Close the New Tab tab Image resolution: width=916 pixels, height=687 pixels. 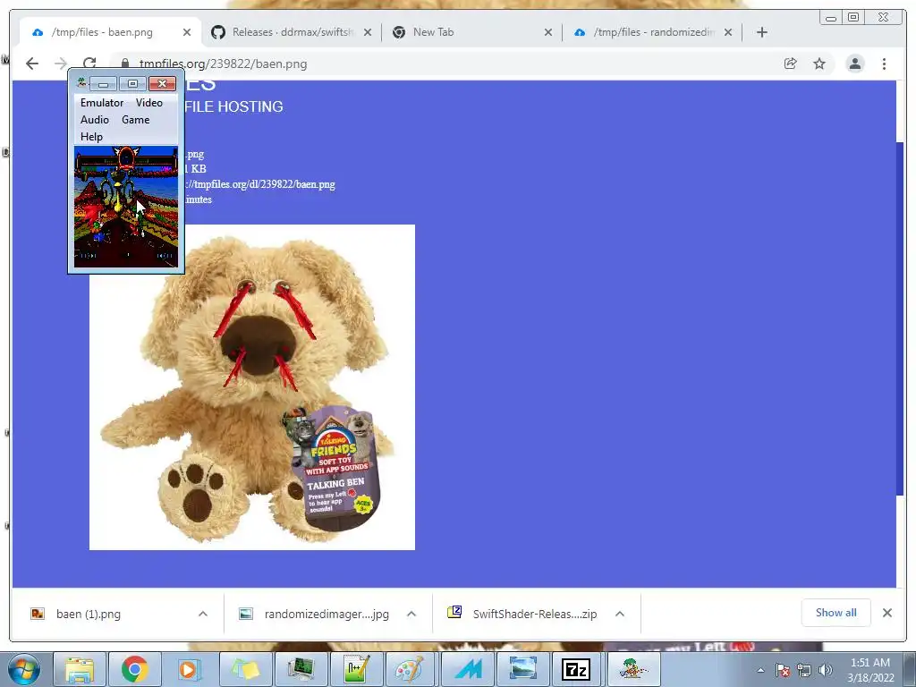click(548, 32)
